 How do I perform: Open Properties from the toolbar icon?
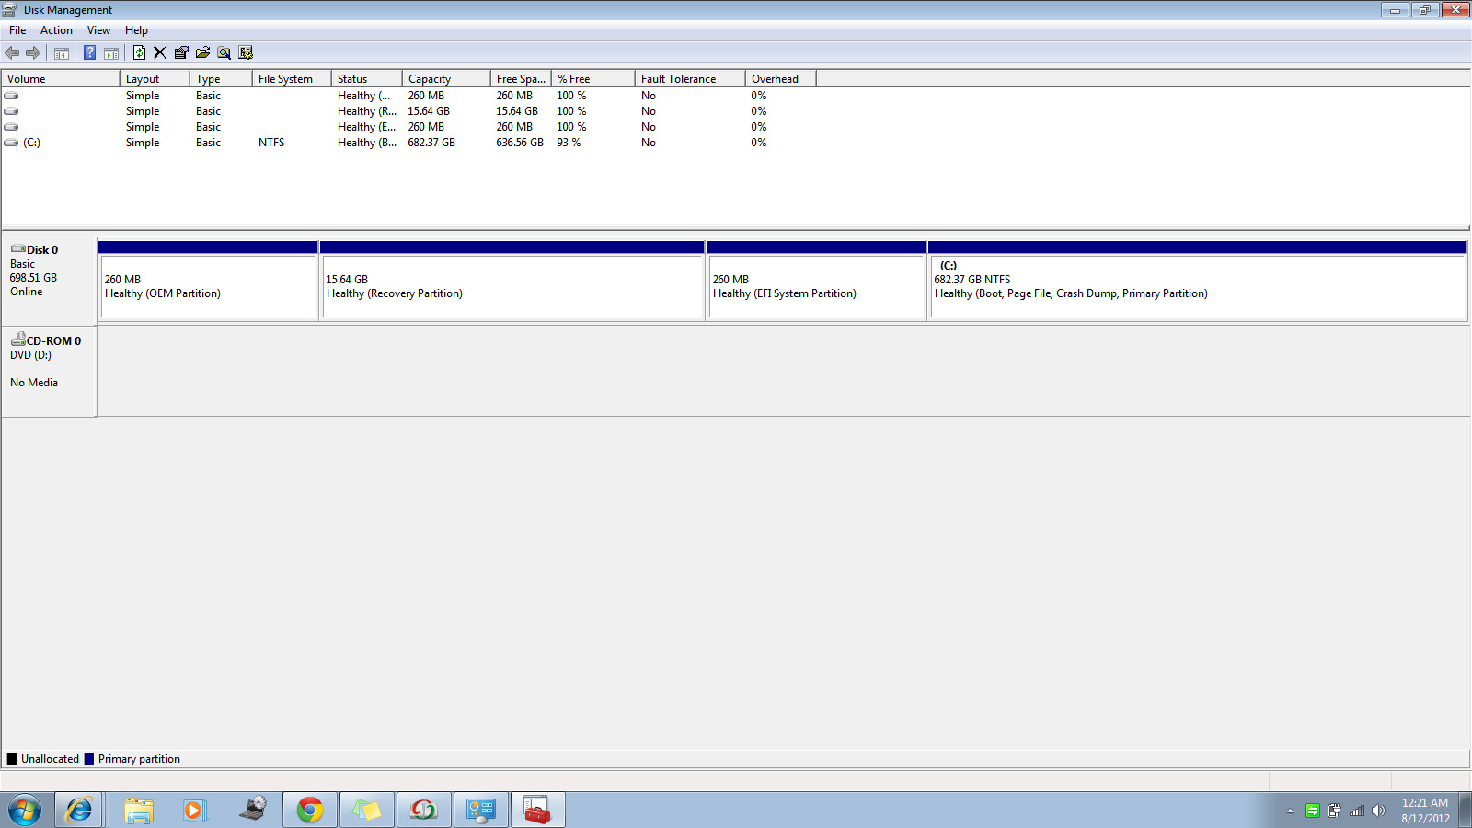(181, 53)
